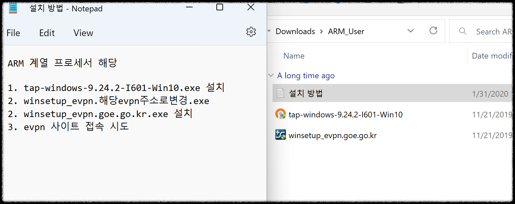Click the line 'ARM 계열 프로세서 해당' in Notepad
515x204 pixels.
(x=62, y=63)
